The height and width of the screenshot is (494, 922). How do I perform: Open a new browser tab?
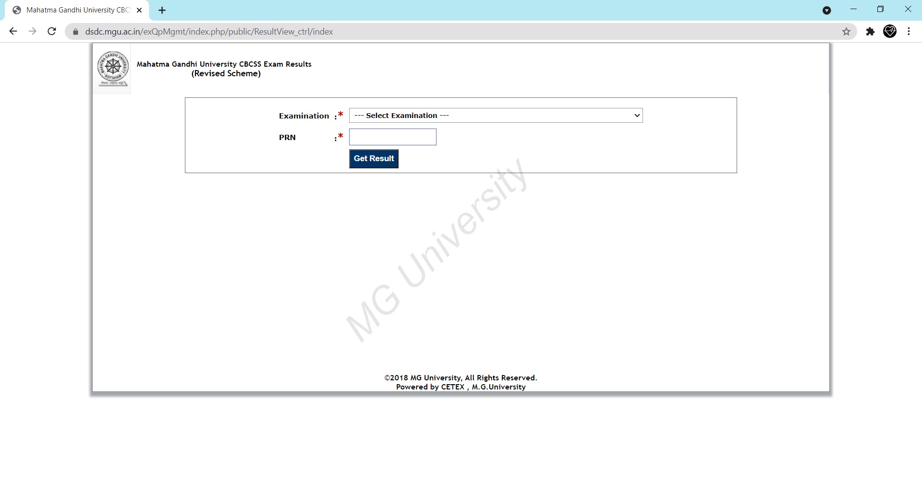point(162,10)
